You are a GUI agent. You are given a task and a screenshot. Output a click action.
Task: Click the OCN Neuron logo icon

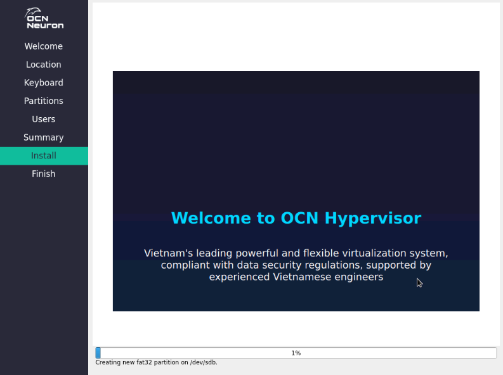[44, 19]
